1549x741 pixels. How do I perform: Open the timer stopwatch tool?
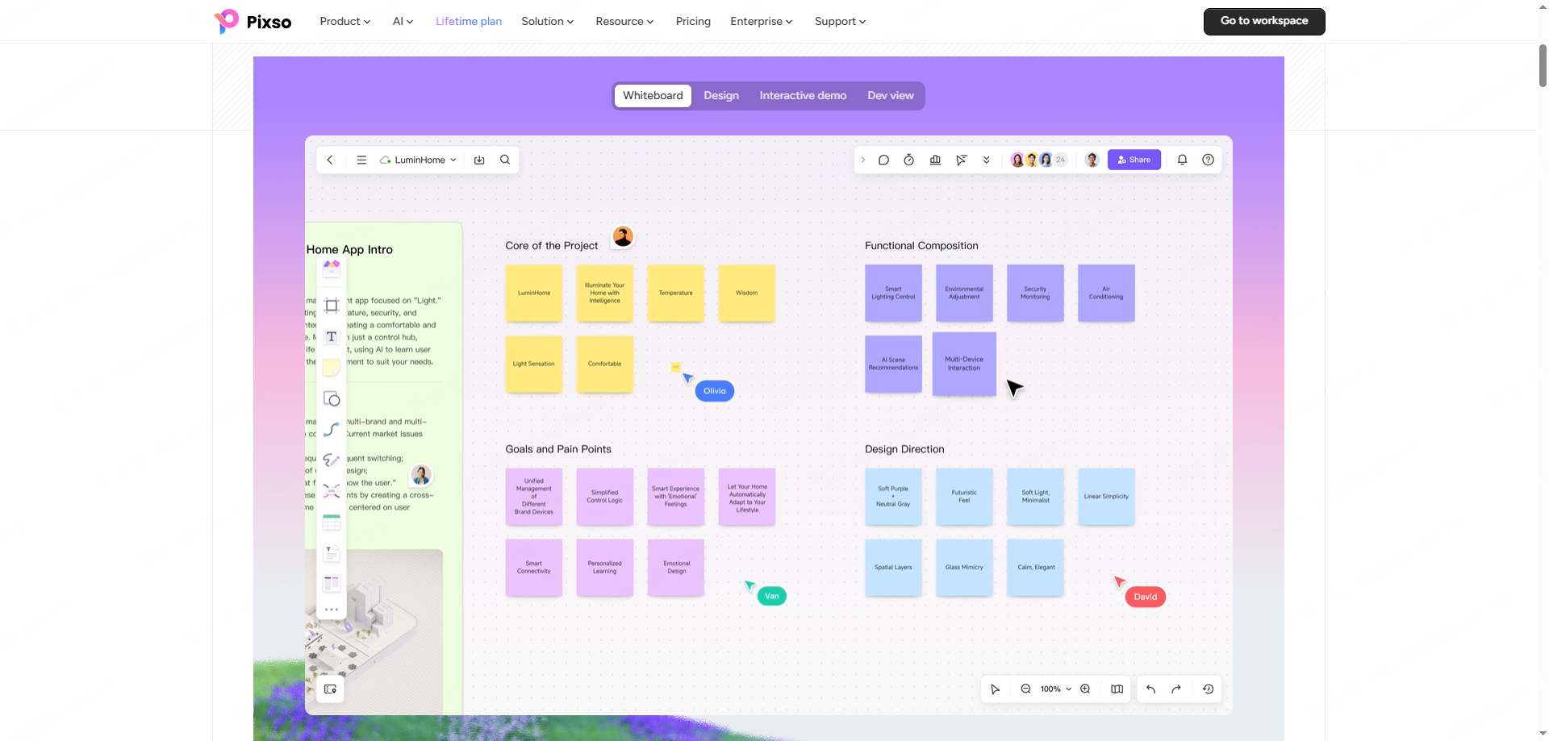909,160
